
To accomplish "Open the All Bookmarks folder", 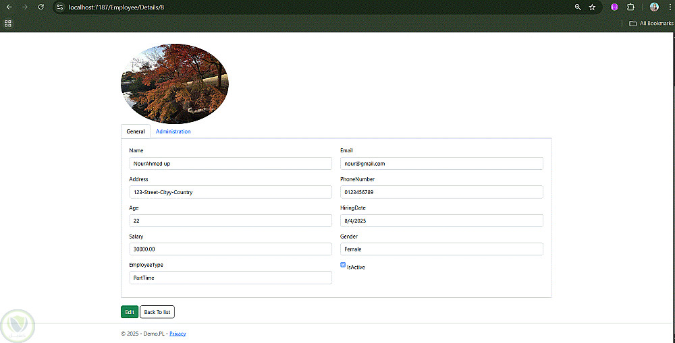I will click(x=651, y=23).
